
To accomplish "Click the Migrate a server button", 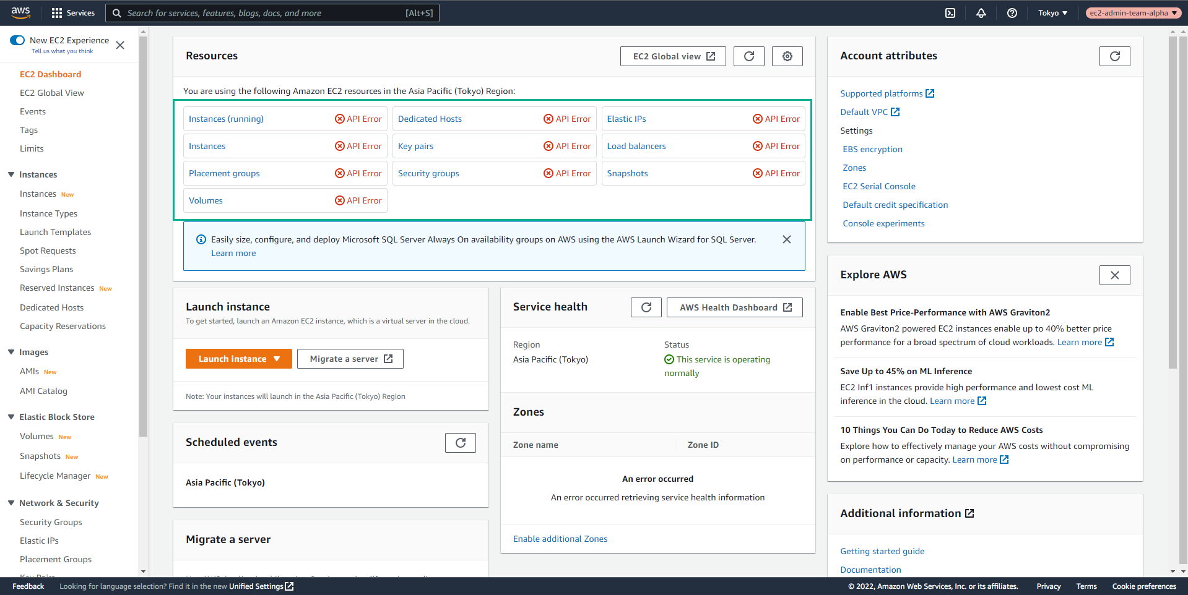I will coord(350,359).
